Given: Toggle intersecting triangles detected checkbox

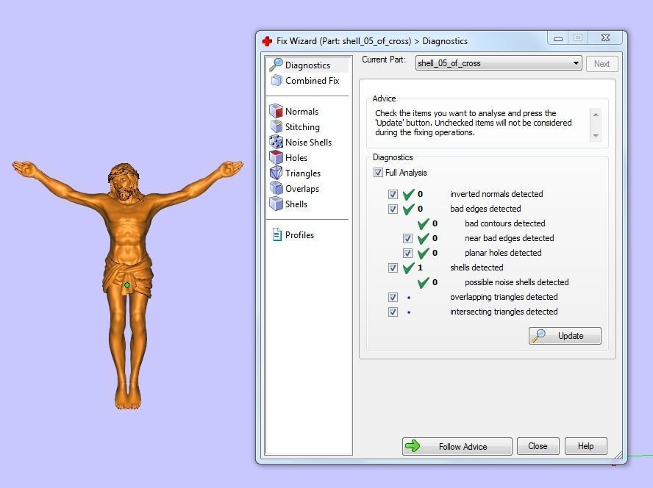Looking at the screenshot, I should tap(393, 312).
